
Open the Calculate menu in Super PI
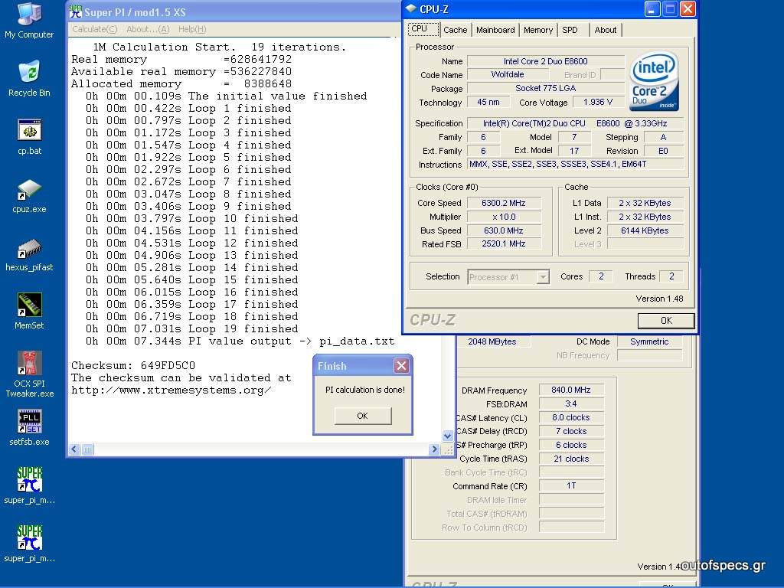(94, 30)
